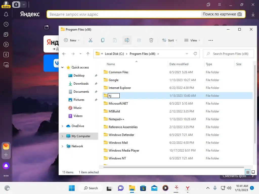Viewport: 259px width, 194px height.
Task: Select Documents in Quick access
Action: [x=81, y=92]
